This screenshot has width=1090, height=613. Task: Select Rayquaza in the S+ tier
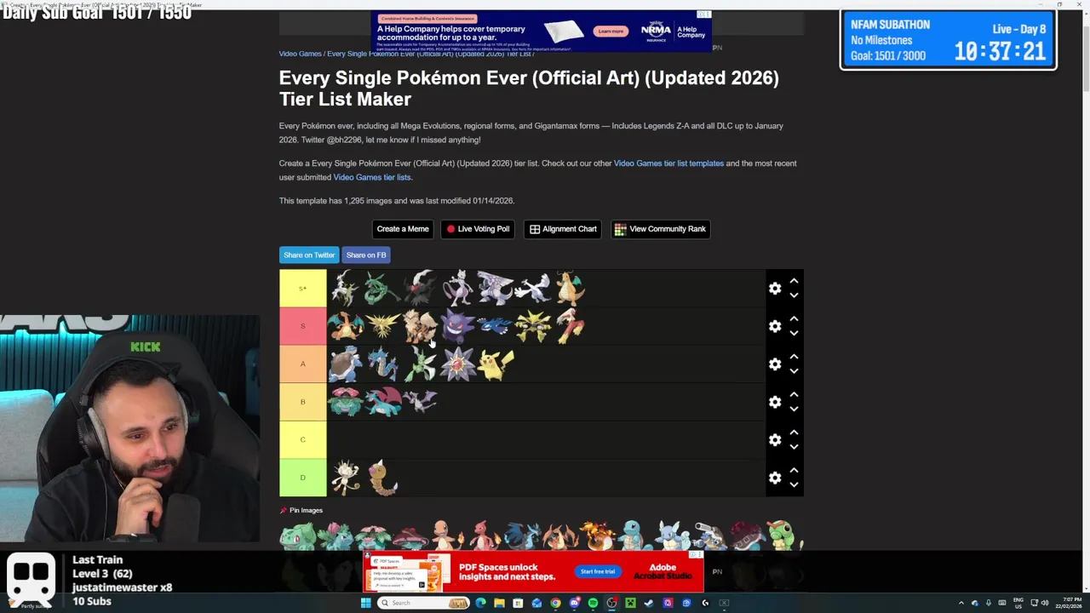[382, 289]
